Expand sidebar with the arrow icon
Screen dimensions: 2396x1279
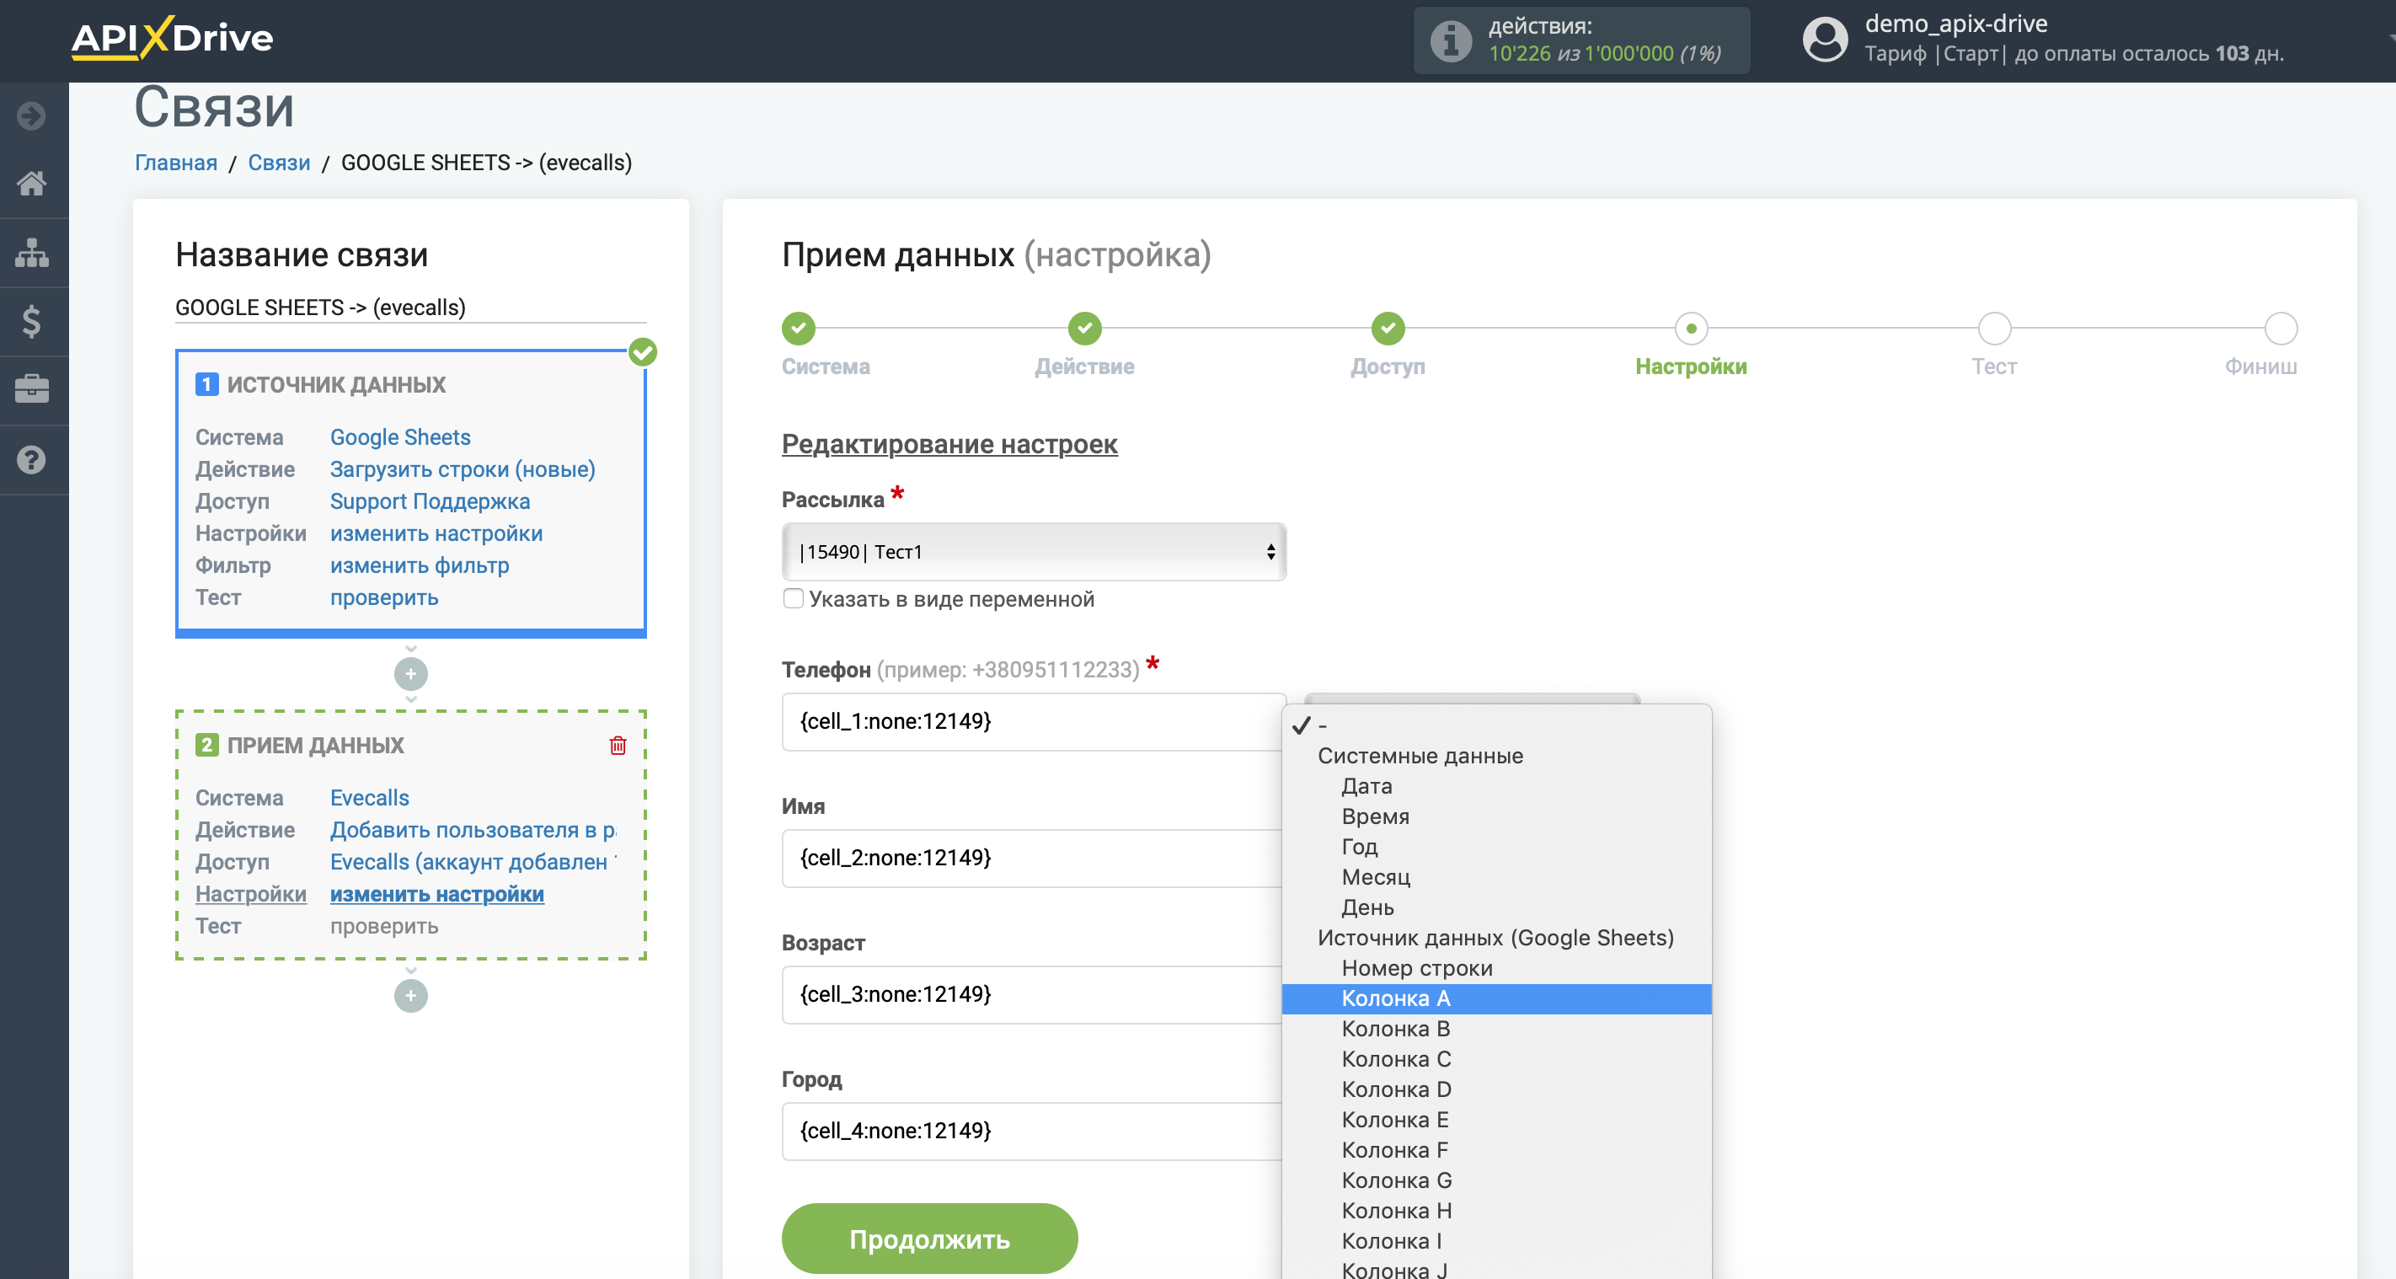click(32, 116)
